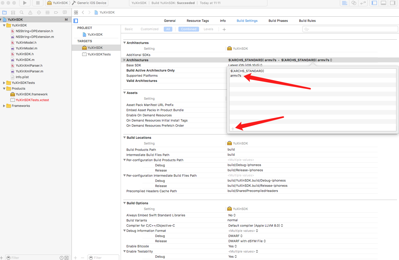Open the Resource Tags tab
399x260 pixels.
[x=198, y=21]
